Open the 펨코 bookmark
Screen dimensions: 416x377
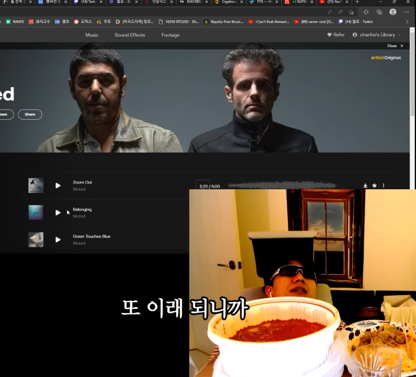click(62, 22)
